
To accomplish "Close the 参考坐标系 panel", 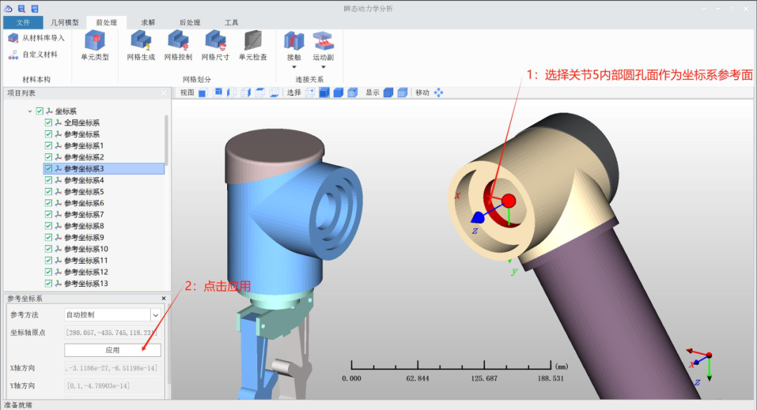I will [x=163, y=298].
